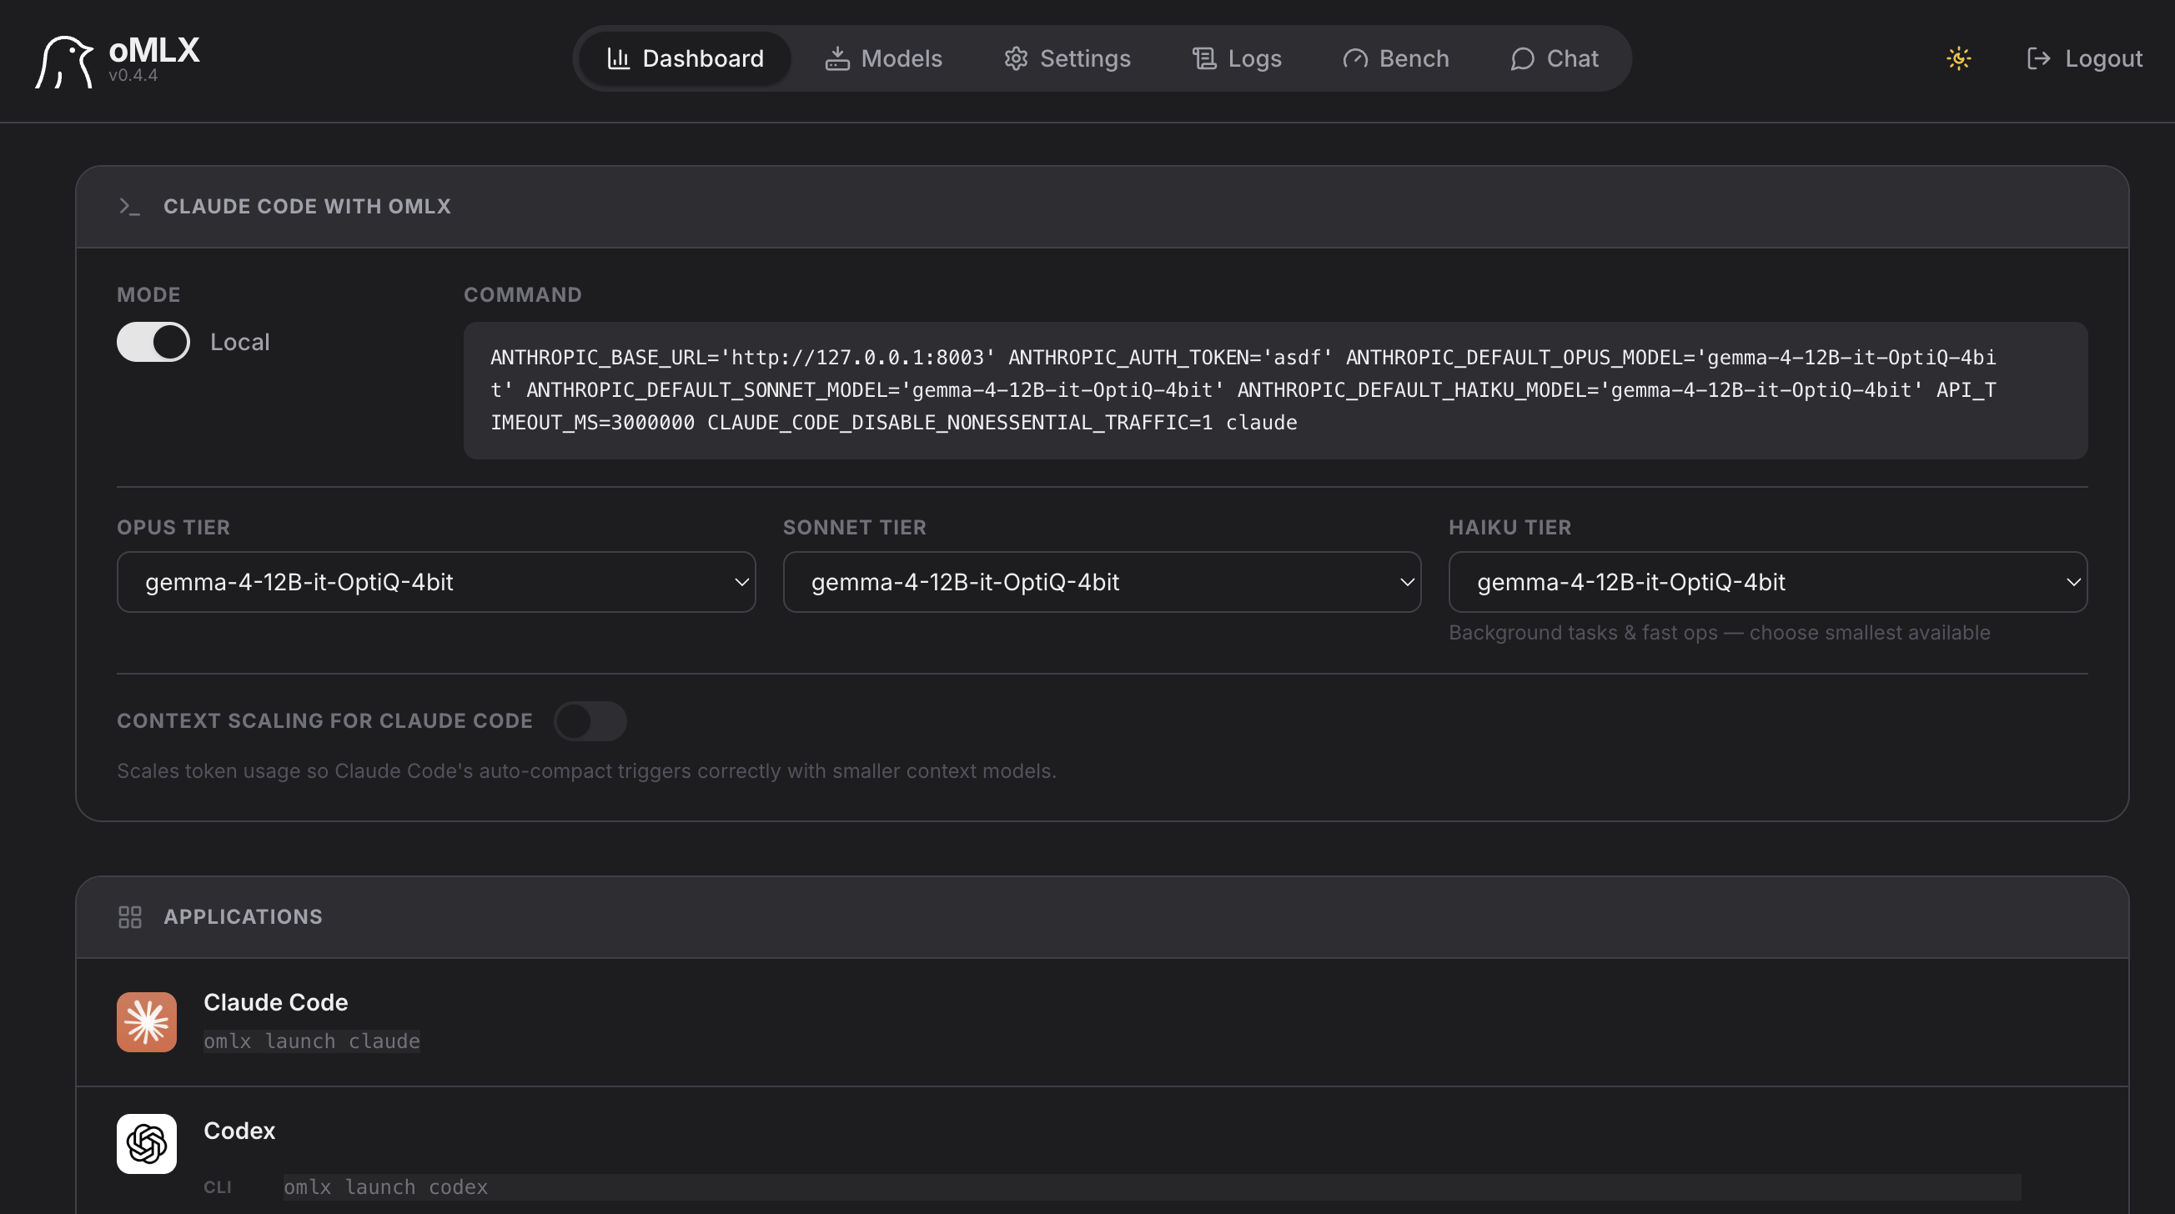Open the Sonnet Tier model dropdown

click(1102, 582)
